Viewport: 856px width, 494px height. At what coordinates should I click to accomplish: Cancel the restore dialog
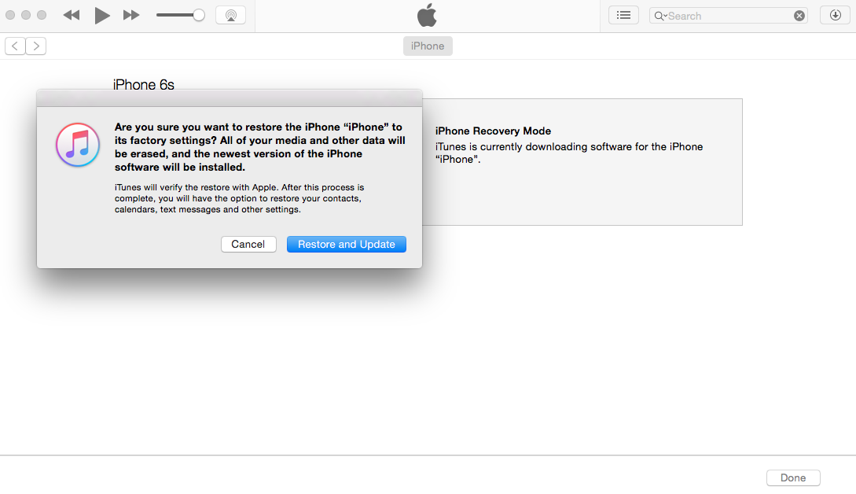[248, 245]
